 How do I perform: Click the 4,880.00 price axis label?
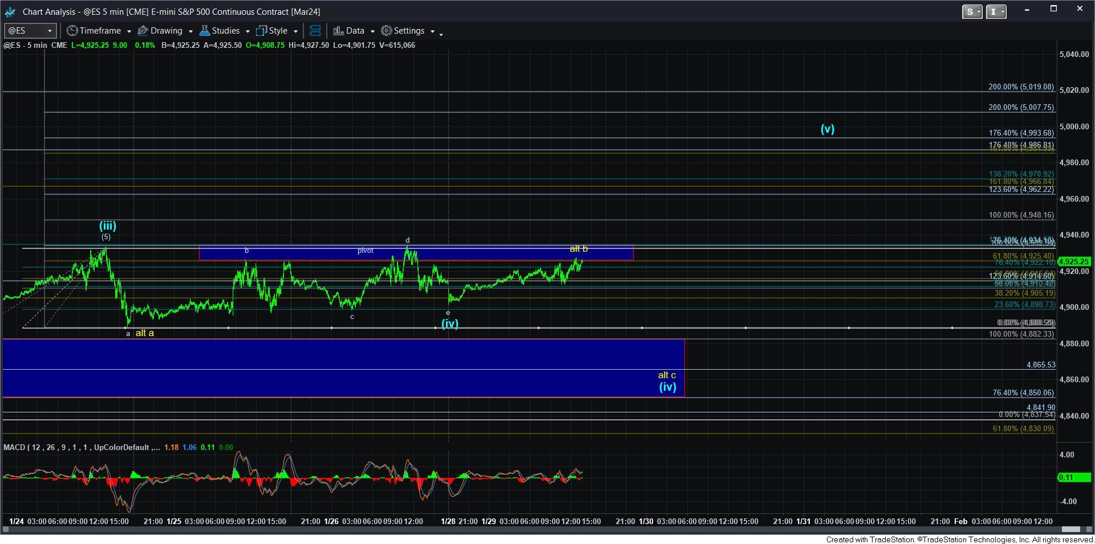(1074, 343)
